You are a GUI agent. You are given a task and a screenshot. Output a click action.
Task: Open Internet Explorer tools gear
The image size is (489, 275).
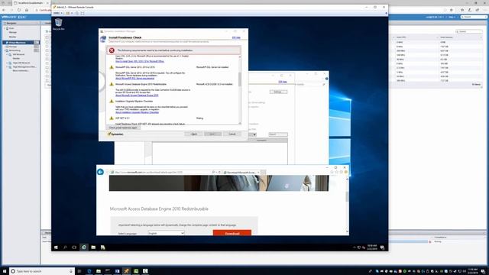(x=342, y=172)
